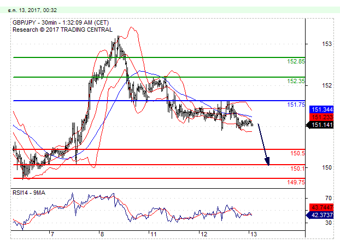Click the blue 42.3737 RSI value tag
Viewport: 340px width, 250px height.
tap(320, 215)
